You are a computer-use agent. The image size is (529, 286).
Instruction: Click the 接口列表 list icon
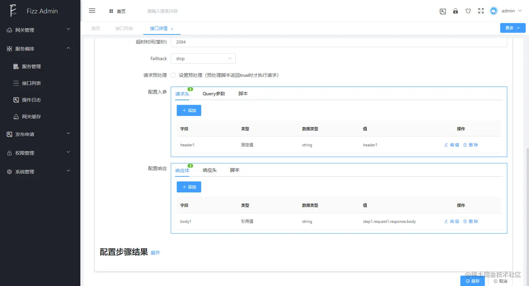(16, 83)
